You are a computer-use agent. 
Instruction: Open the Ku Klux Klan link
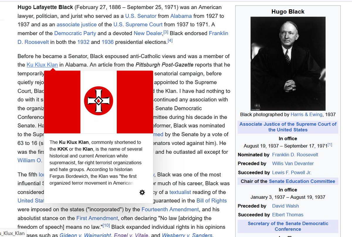(x=42, y=65)
